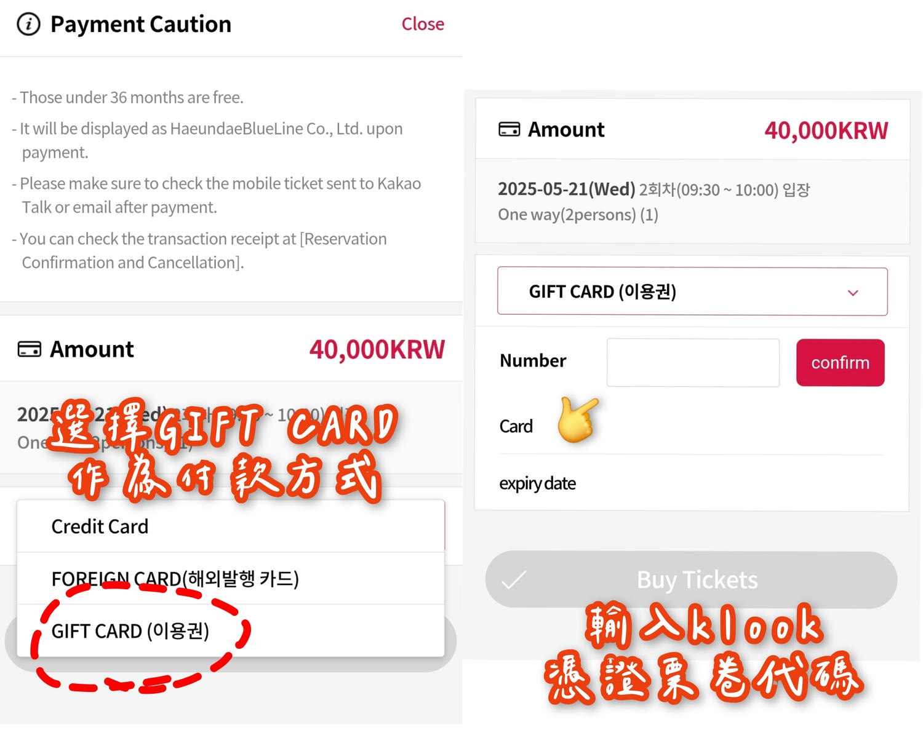Screen dimensions: 923x738
Task: Click the 2025-05-21(Wed) reservation details
Action: [653, 202]
